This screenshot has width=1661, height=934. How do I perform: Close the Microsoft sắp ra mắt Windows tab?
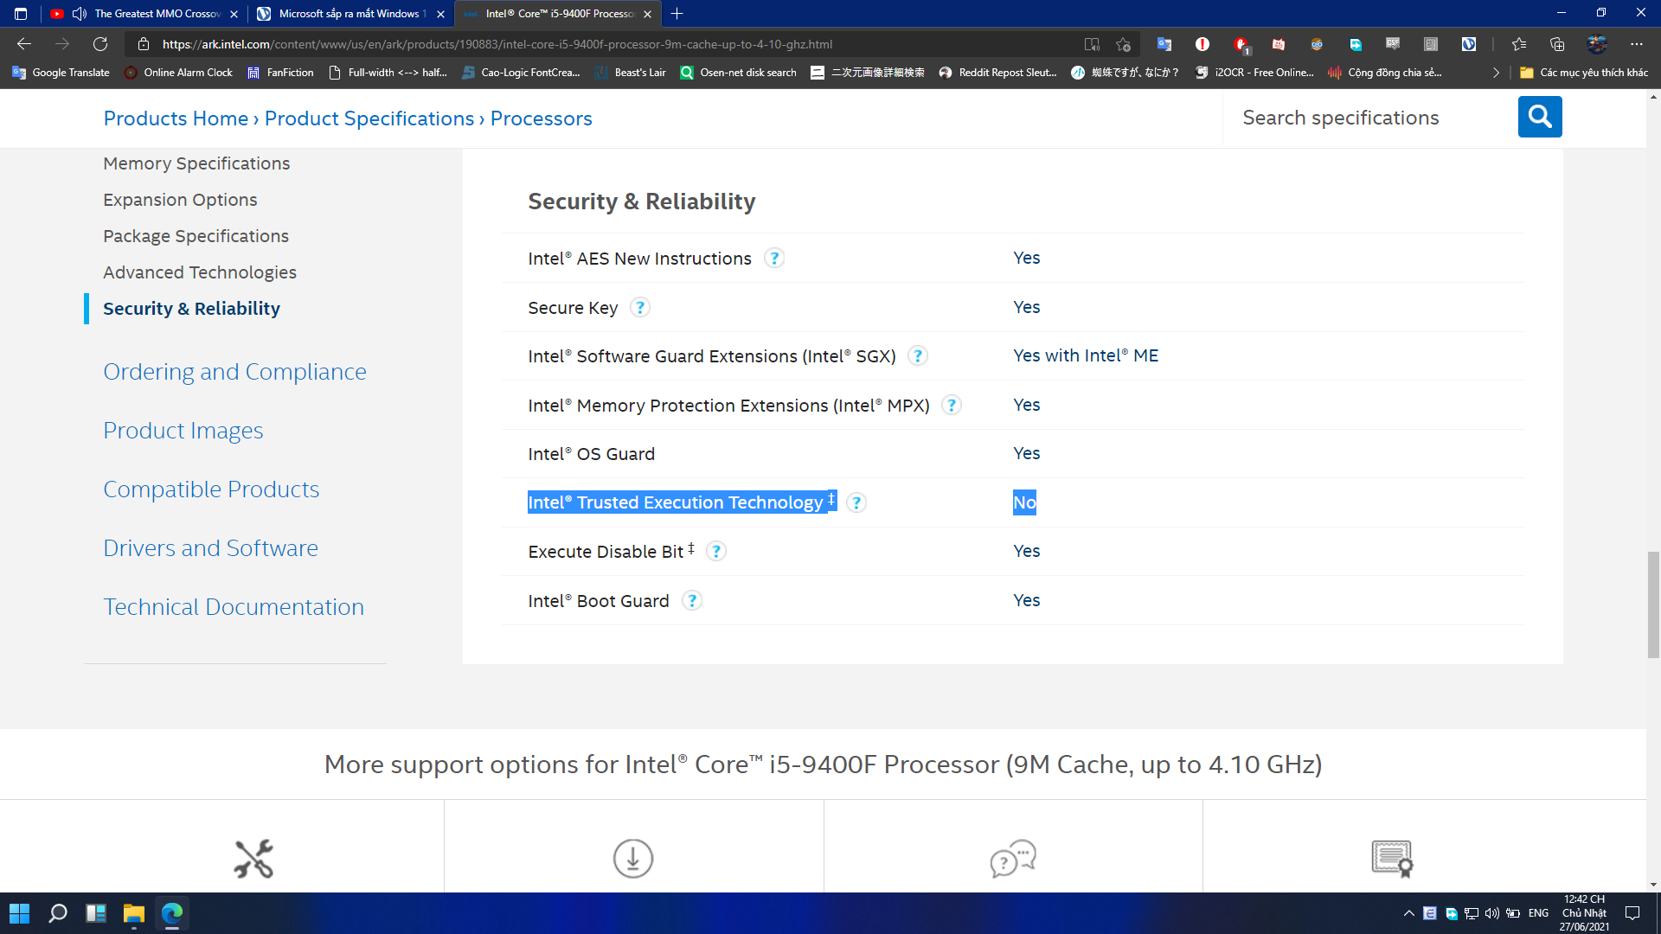pos(440,14)
